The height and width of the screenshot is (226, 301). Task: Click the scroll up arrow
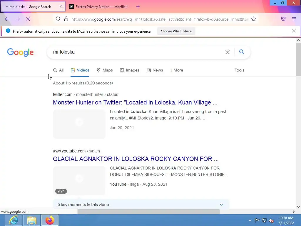[x=298, y=40]
